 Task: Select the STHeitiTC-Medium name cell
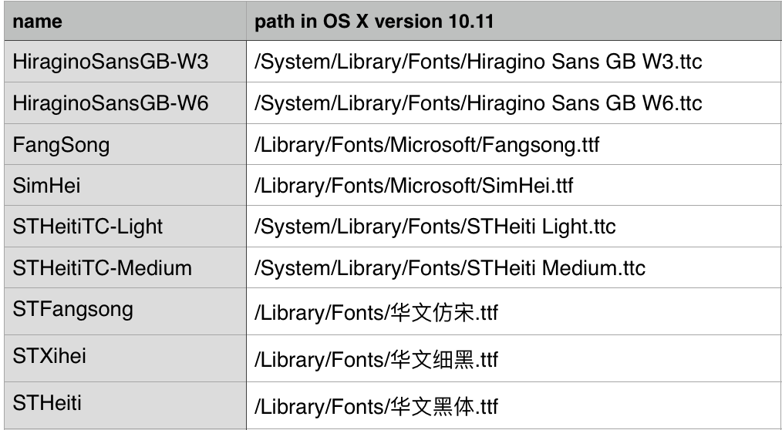[x=103, y=268]
